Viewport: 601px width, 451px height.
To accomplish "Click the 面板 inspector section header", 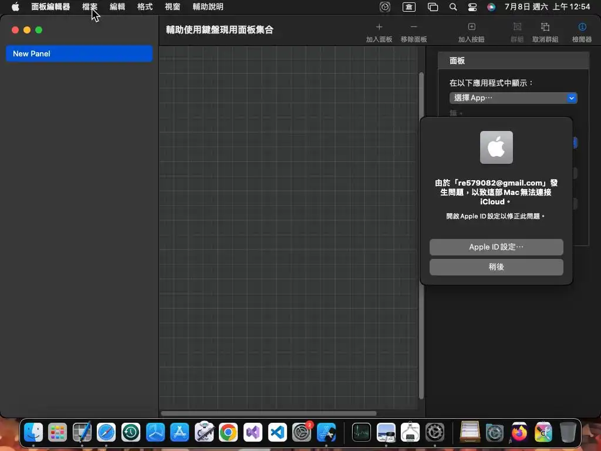I will [x=513, y=60].
